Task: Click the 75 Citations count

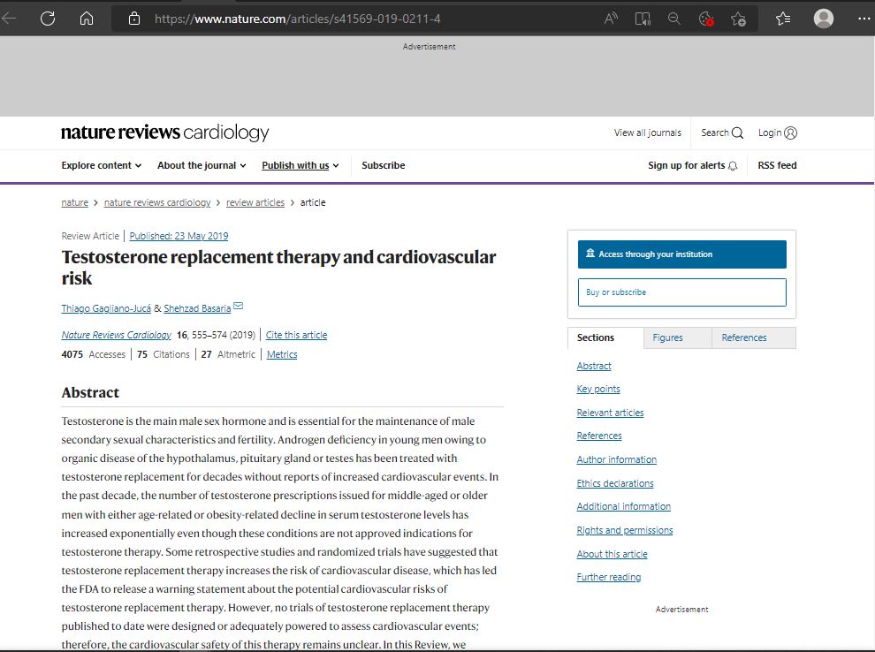Action: coord(163,354)
